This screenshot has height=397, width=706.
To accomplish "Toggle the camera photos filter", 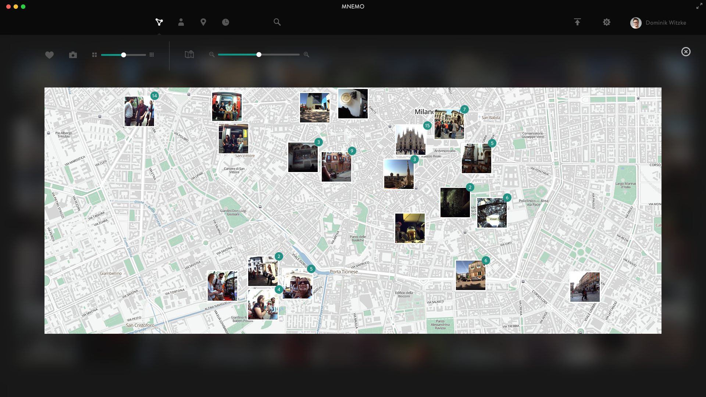I will (73, 55).
